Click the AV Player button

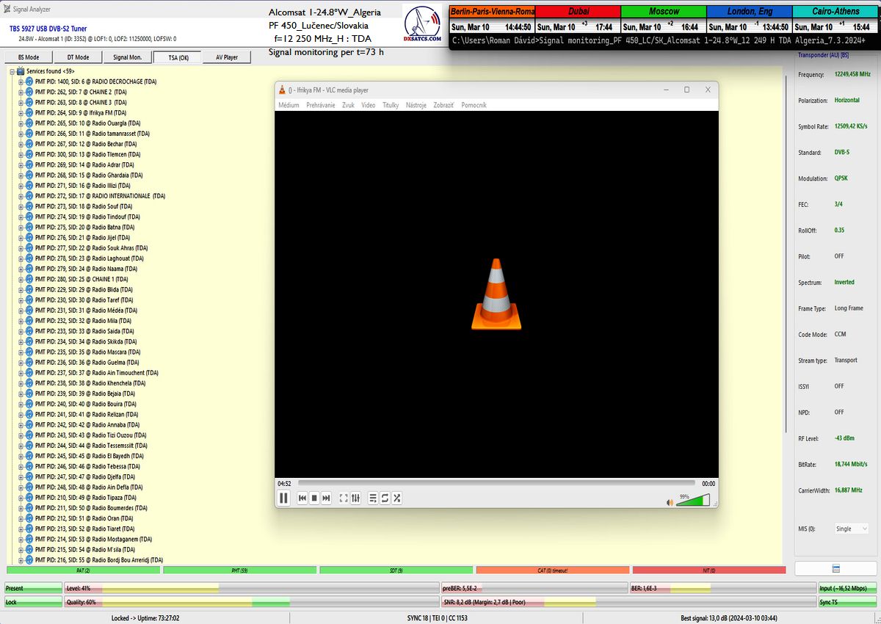click(x=226, y=57)
